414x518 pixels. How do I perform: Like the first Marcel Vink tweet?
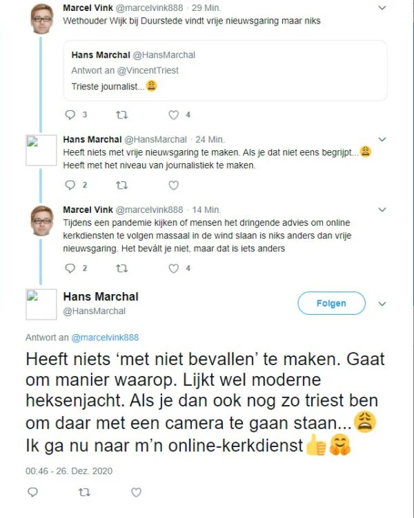pos(174,115)
